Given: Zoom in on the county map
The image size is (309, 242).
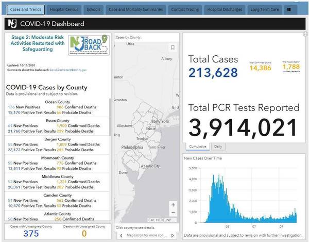Looking at the screenshot, I should 173,205.
